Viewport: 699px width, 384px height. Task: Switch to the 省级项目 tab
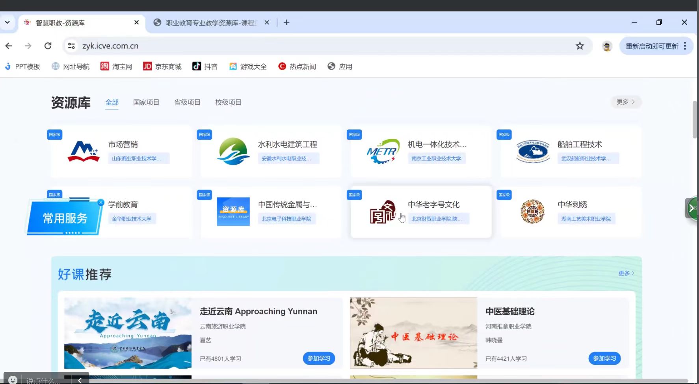point(187,102)
